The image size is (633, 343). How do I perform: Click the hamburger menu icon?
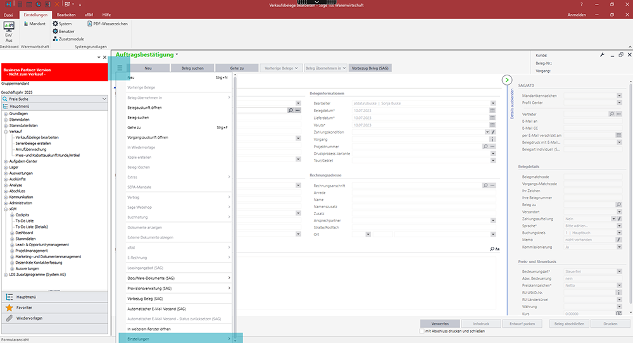pos(119,68)
